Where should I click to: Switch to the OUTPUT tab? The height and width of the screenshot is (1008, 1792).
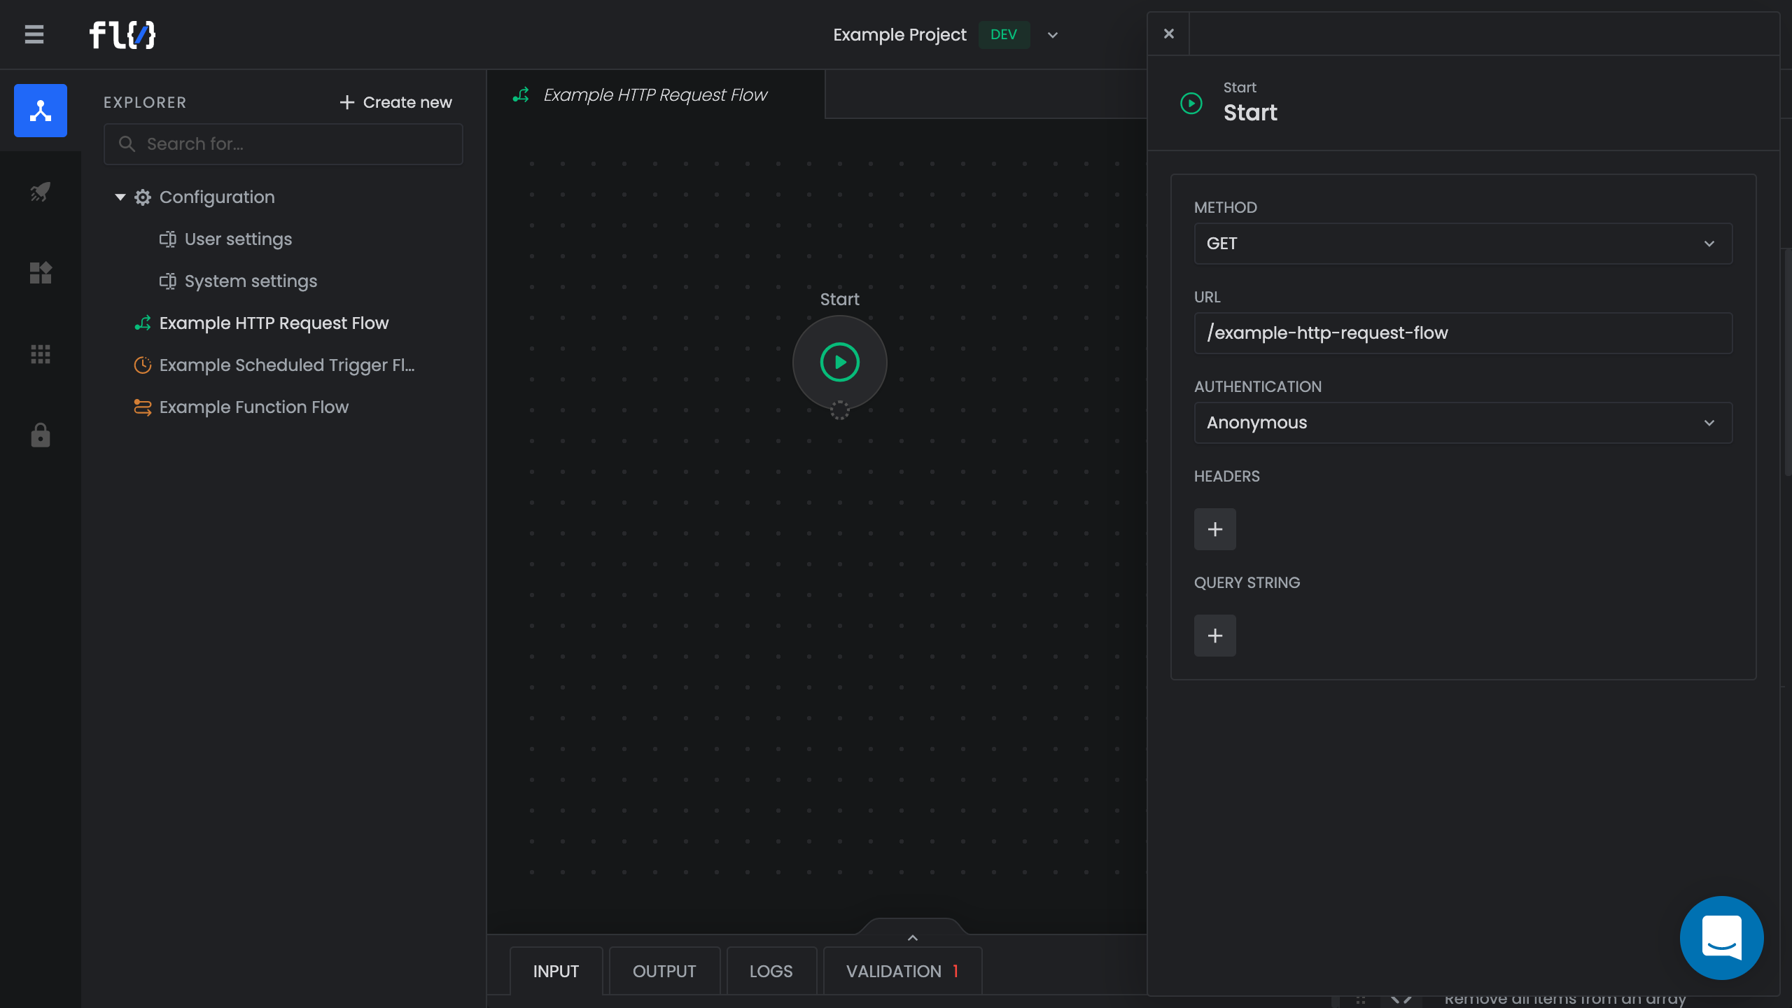point(664,972)
